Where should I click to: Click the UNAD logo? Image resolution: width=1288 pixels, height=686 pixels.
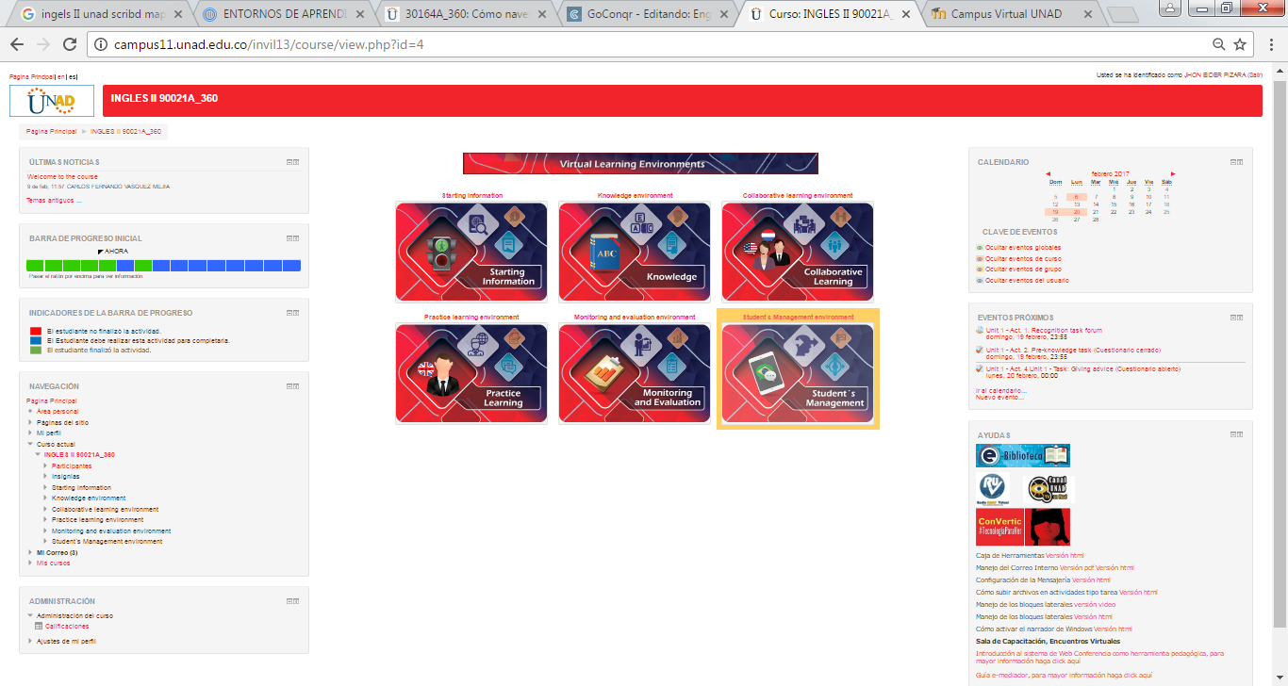coord(52,101)
